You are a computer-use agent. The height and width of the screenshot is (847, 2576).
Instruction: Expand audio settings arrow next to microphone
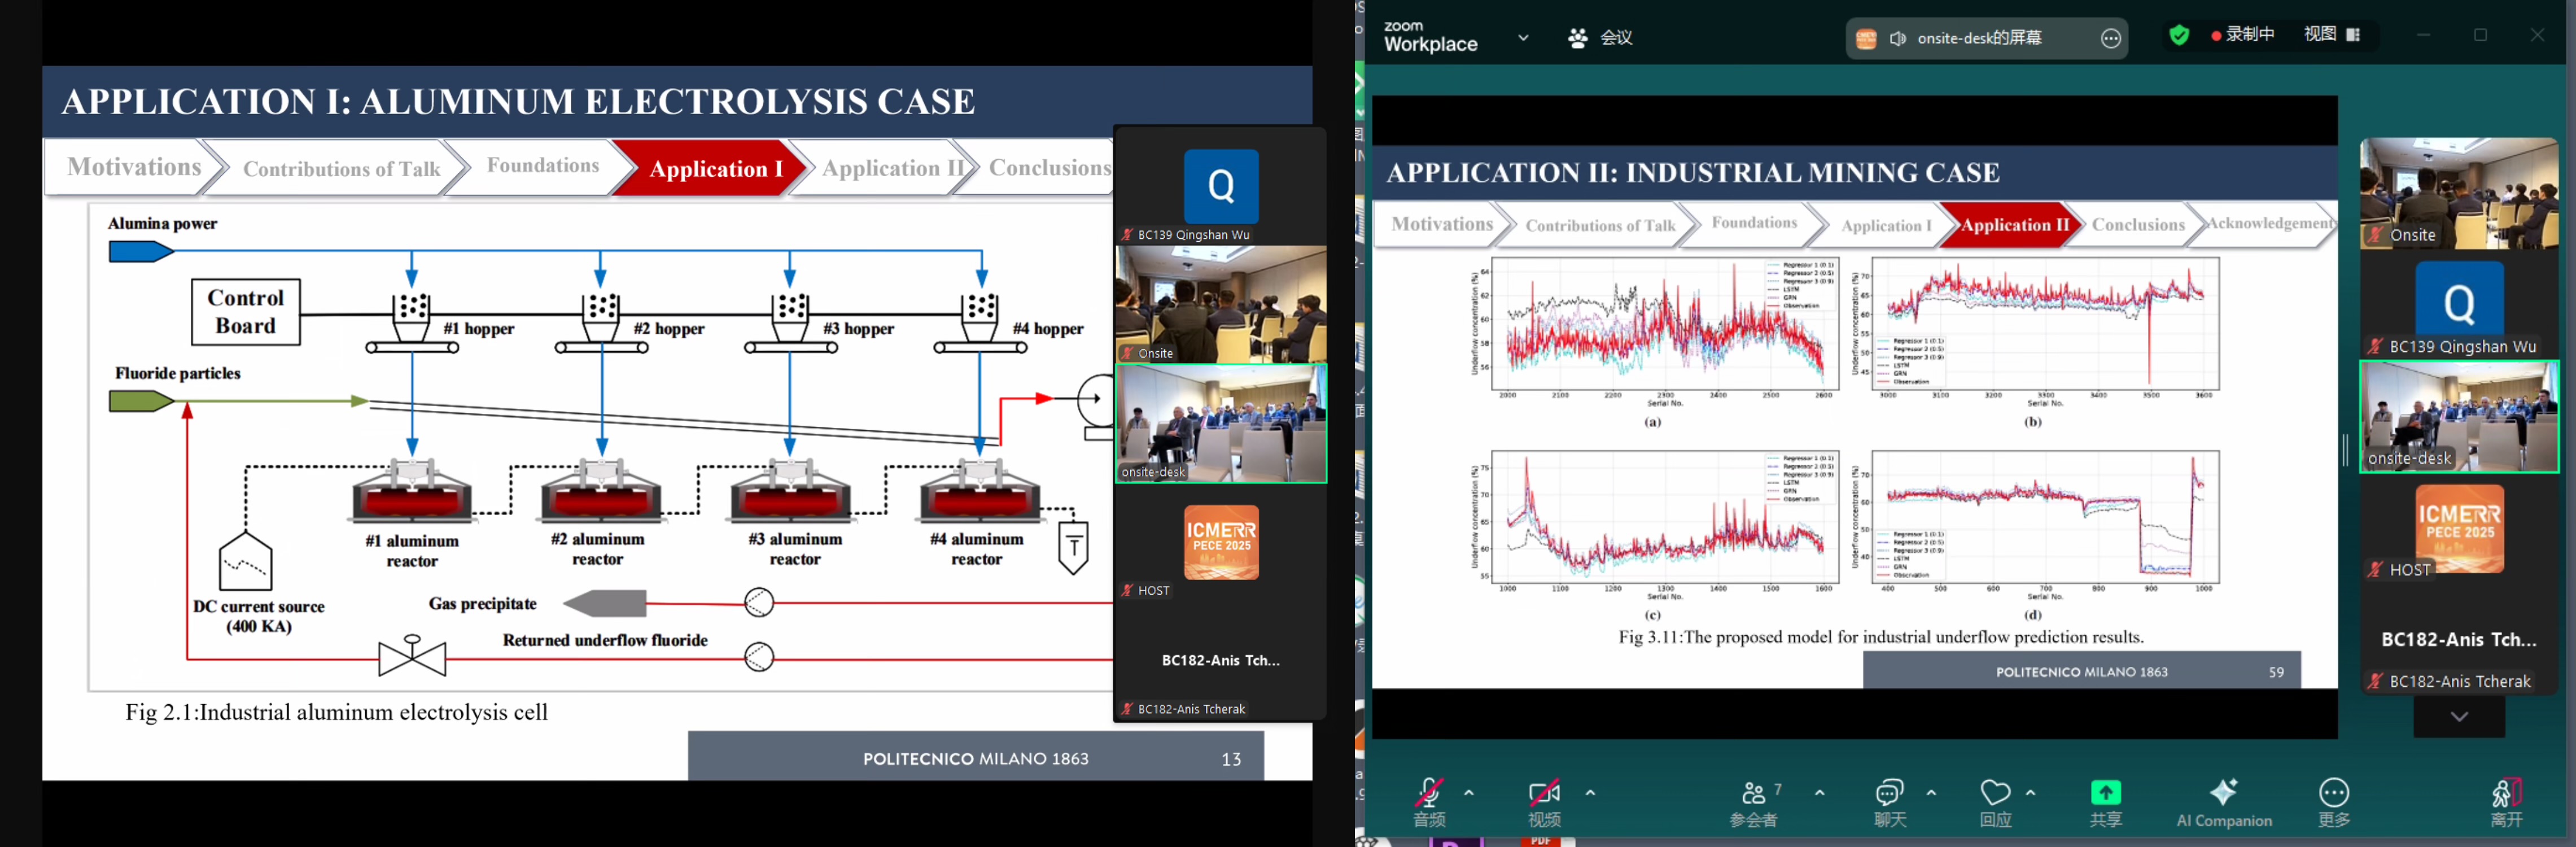1469,792
